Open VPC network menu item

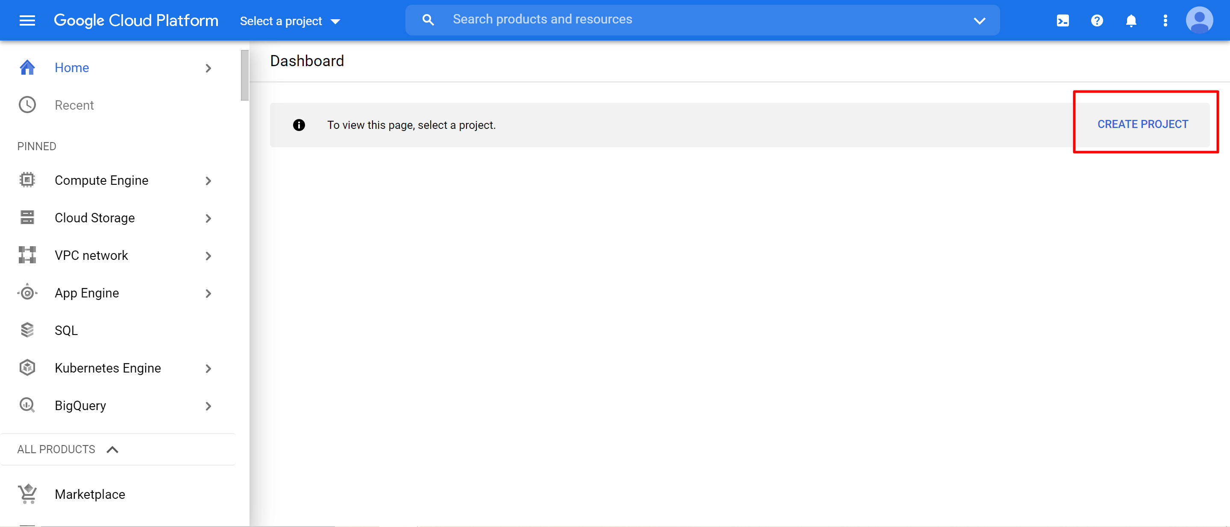[x=91, y=255]
